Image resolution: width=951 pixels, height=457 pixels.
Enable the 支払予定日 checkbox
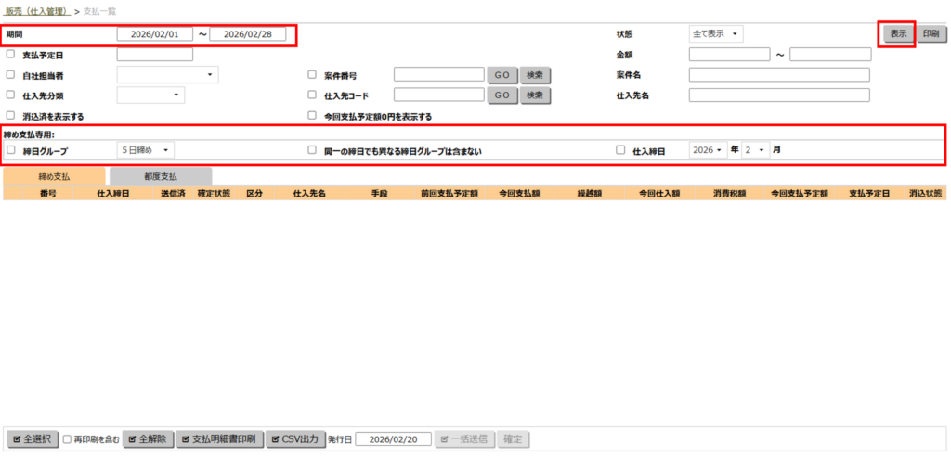[x=11, y=54]
